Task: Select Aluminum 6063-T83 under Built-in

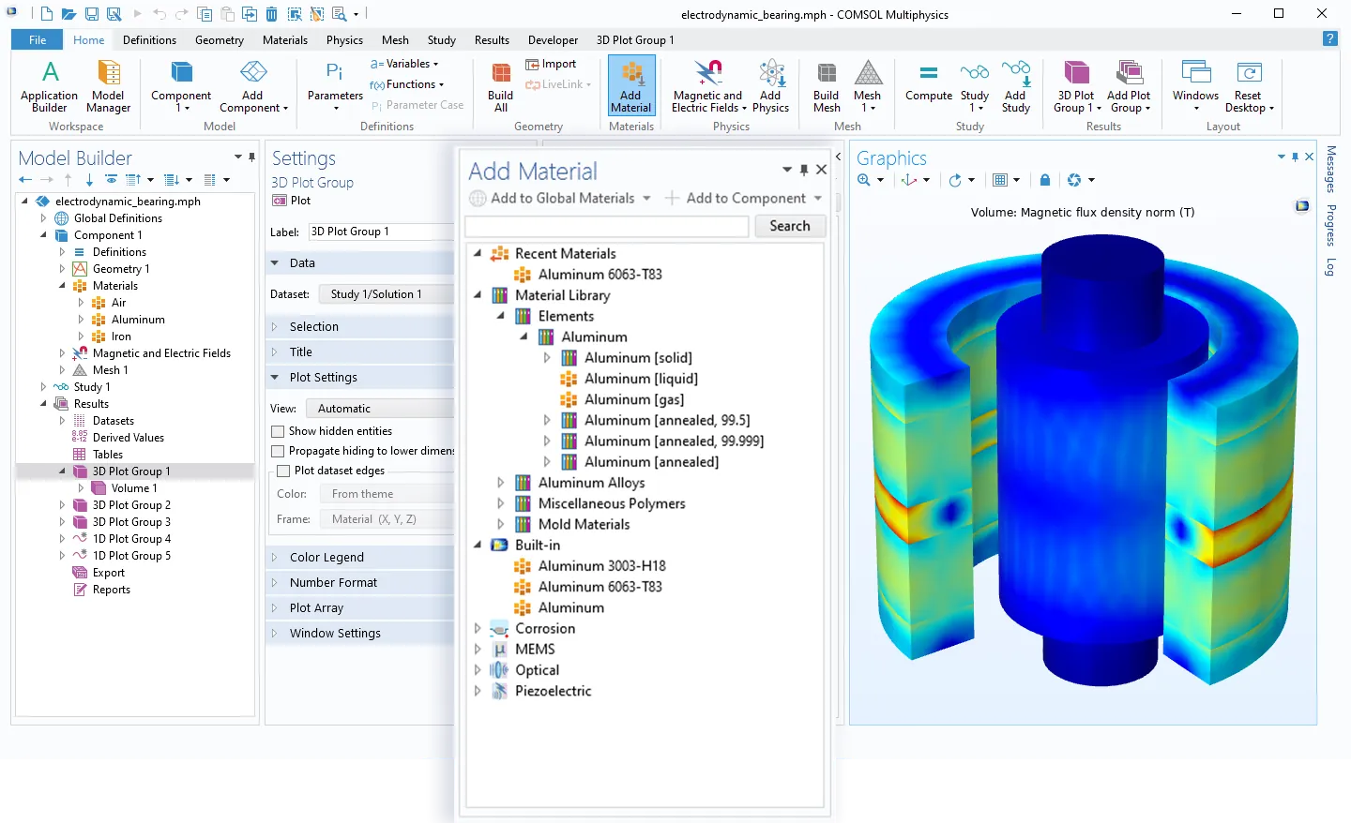Action: (600, 587)
